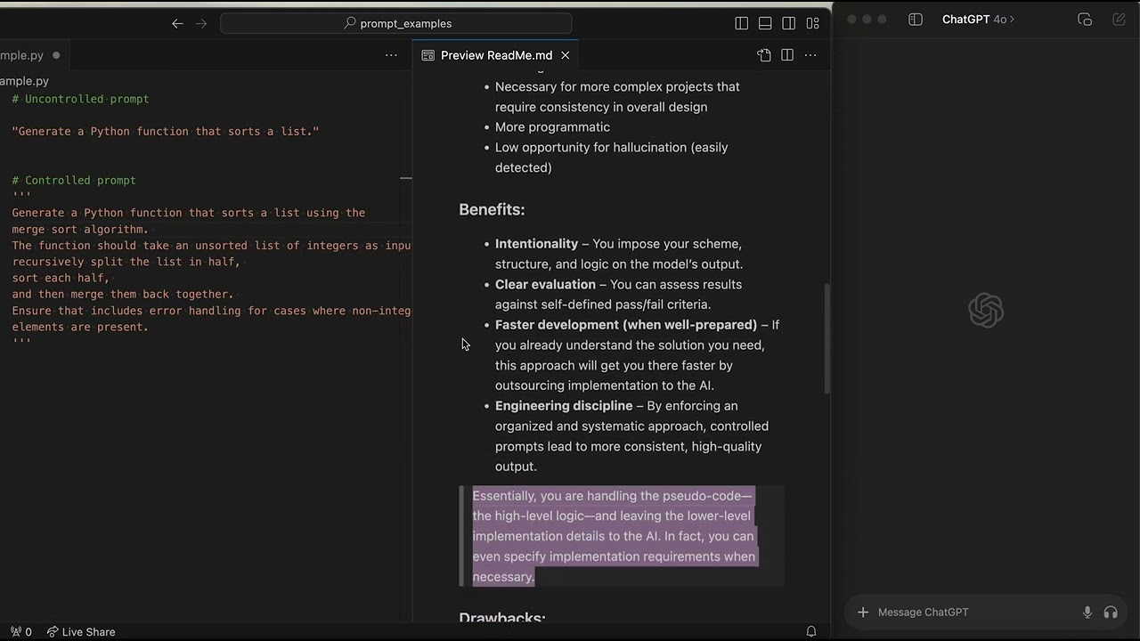The height and width of the screenshot is (641, 1140).
Task: Open the notifications bell in the status bar
Action: 811,632
